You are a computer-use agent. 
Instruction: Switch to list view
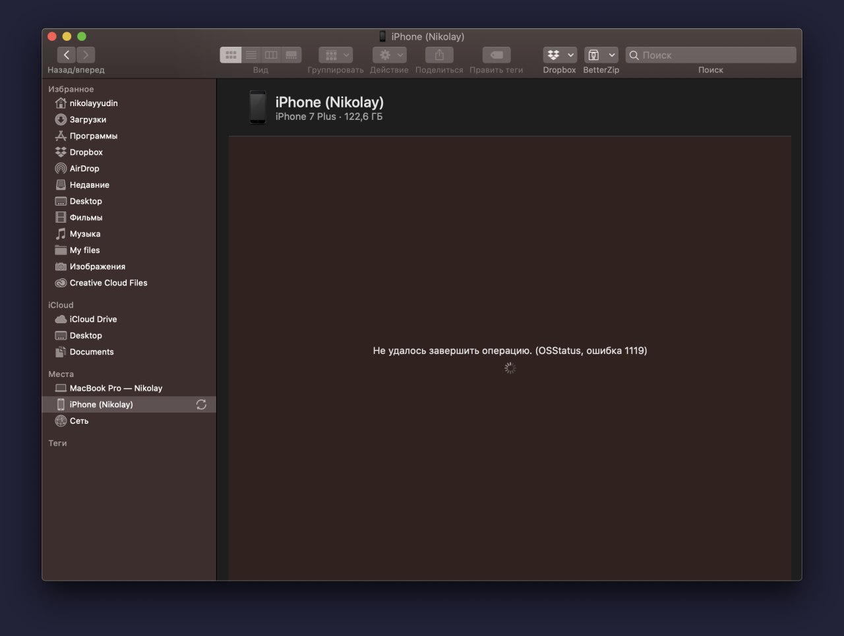[251, 55]
